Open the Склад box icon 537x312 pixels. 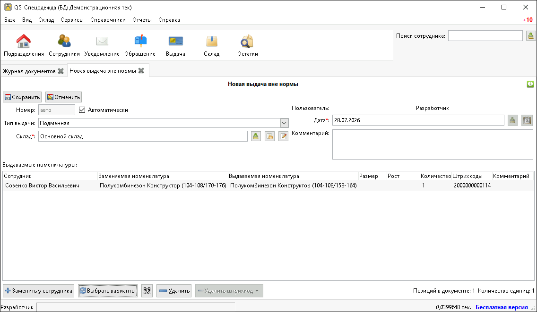(212, 45)
